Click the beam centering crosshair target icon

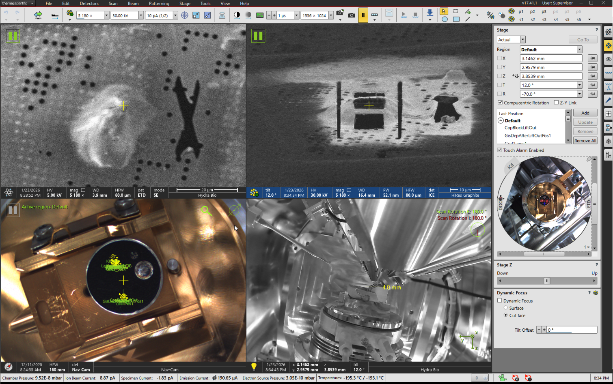click(185, 15)
